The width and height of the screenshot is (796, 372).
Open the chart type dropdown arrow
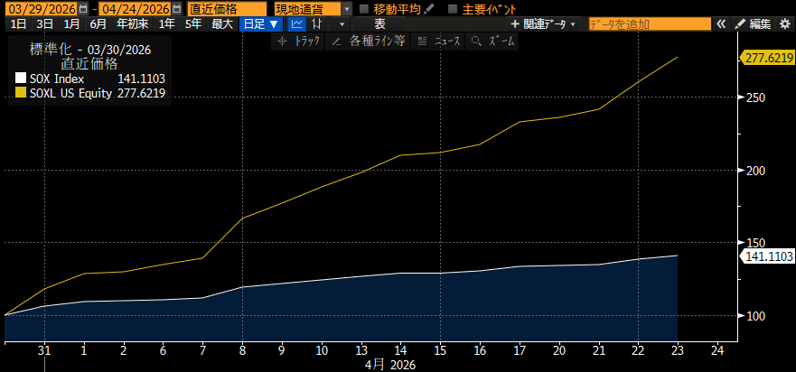[x=342, y=23]
